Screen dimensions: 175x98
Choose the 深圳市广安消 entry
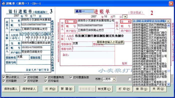pyautogui.click(x=150, y=66)
